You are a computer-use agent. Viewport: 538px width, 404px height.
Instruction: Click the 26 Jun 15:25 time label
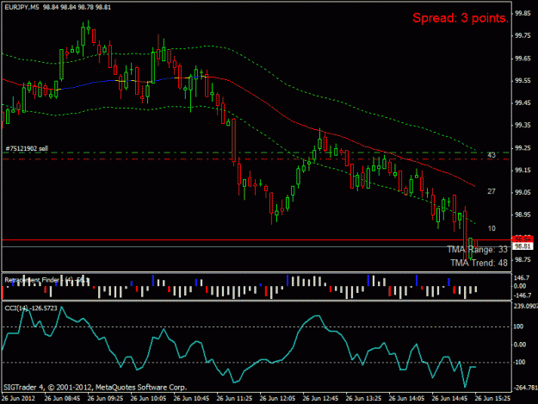[492, 399]
